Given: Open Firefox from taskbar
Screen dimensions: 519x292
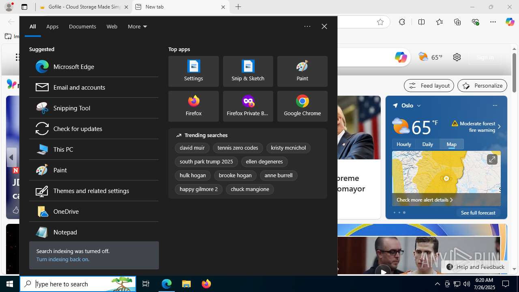Looking at the screenshot, I should pyautogui.click(x=206, y=284).
